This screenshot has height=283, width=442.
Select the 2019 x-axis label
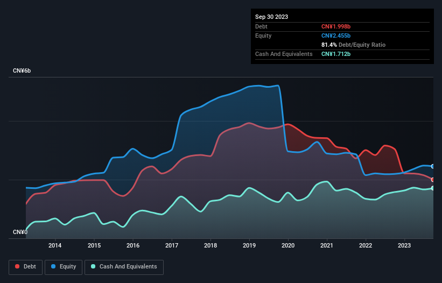point(249,245)
